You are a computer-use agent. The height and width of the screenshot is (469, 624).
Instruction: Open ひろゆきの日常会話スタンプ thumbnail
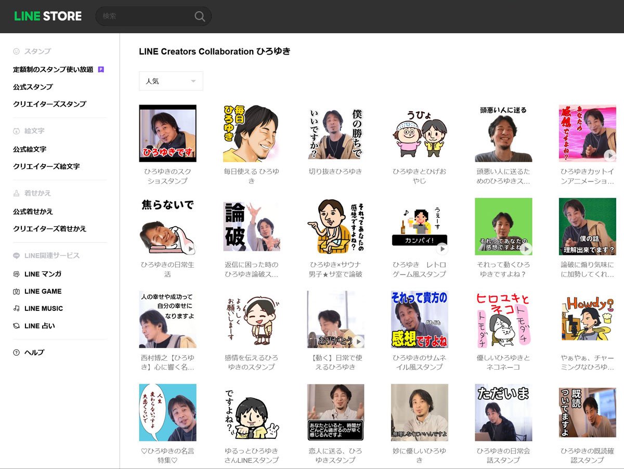click(503, 413)
